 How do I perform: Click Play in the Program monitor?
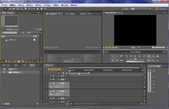pos(135,56)
